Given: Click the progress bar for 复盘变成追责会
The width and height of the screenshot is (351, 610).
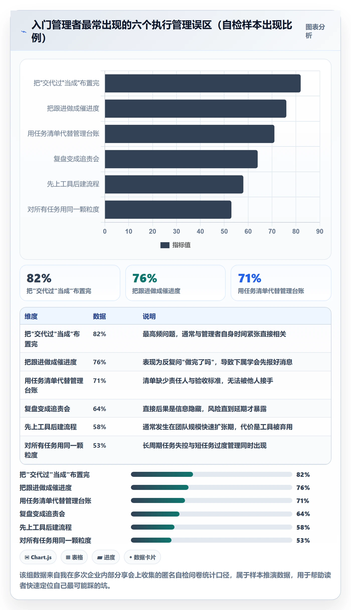Looking at the screenshot, I should [x=212, y=514].
